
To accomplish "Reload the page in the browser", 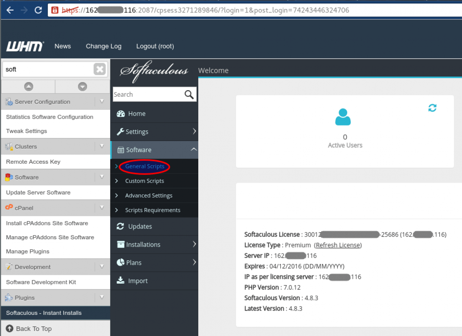I will click(x=38, y=10).
